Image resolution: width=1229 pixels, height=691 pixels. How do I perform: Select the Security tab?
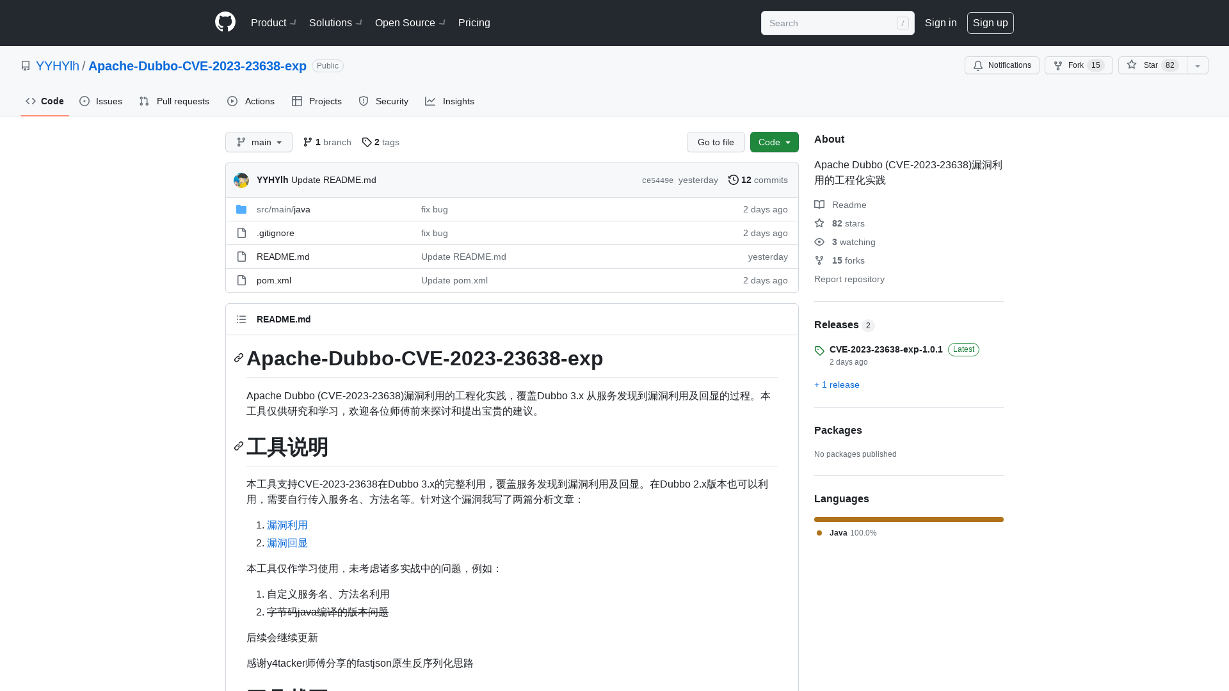(x=383, y=101)
